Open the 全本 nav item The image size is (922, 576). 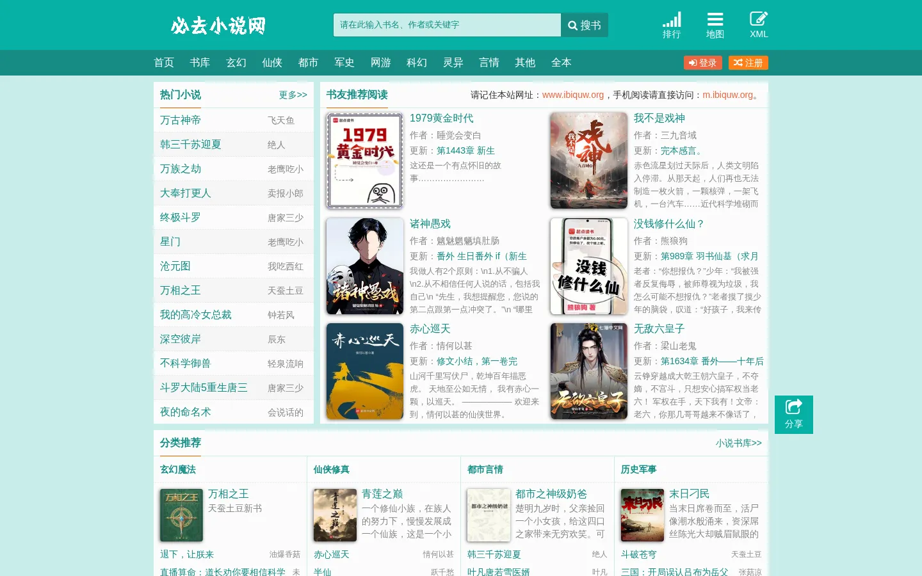[562, 63]
